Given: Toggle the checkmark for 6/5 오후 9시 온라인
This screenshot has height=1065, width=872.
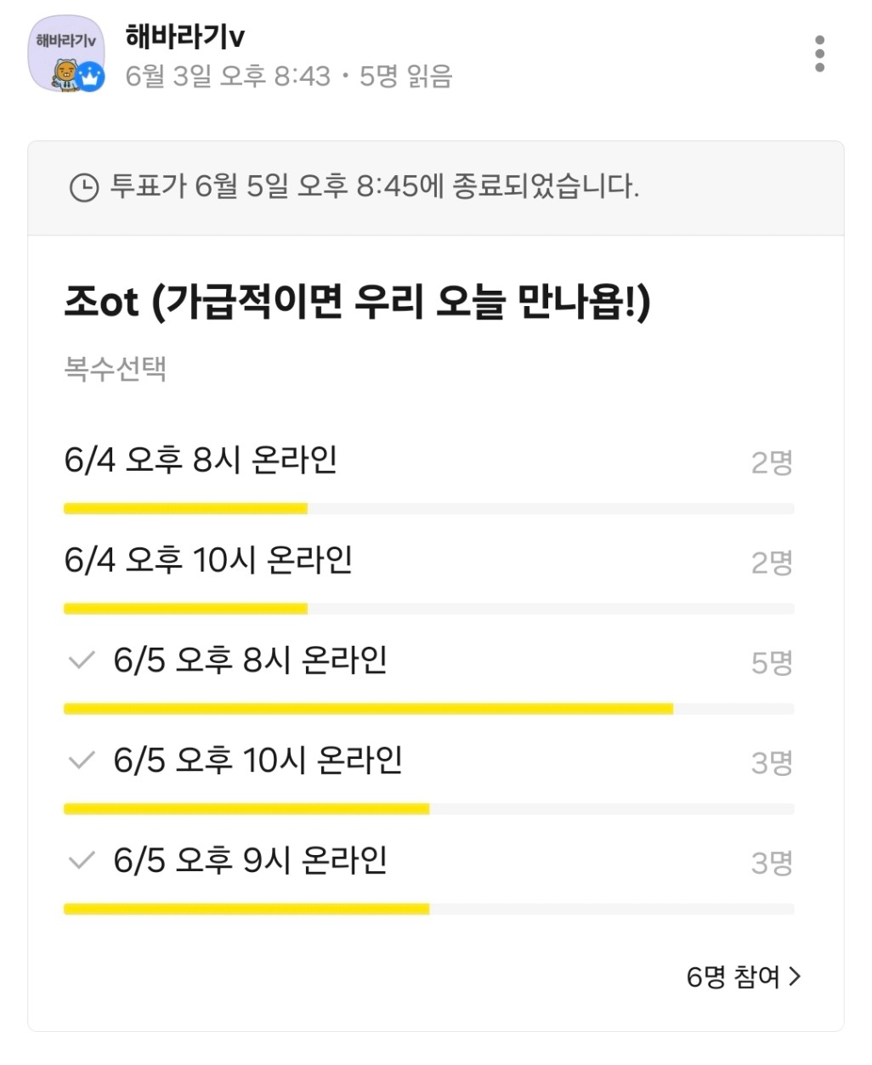Looking at the screenshot, I should 82,860.
